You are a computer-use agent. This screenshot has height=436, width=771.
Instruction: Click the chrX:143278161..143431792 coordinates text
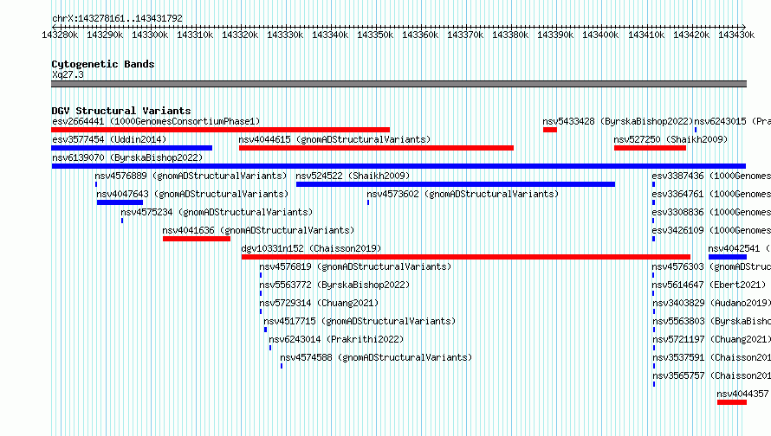(x=117, y=18)
